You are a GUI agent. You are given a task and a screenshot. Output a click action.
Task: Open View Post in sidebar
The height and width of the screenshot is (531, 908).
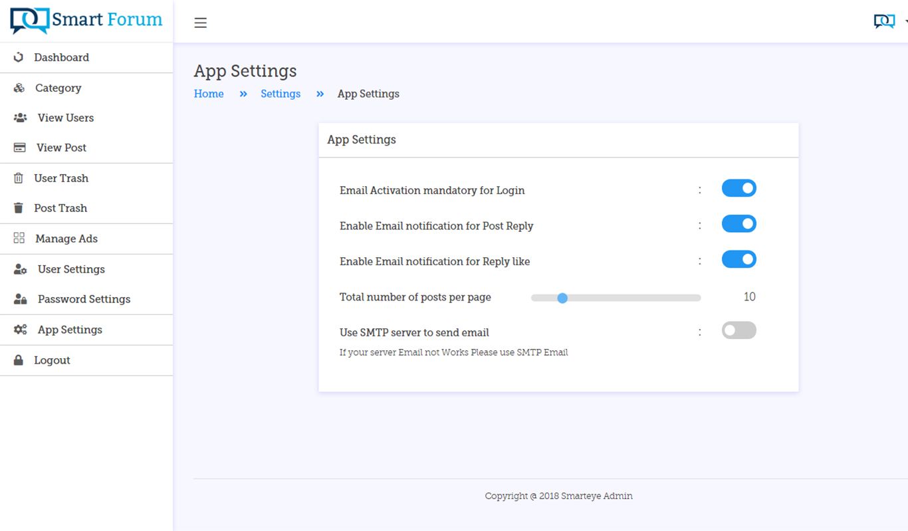(61, 148)
